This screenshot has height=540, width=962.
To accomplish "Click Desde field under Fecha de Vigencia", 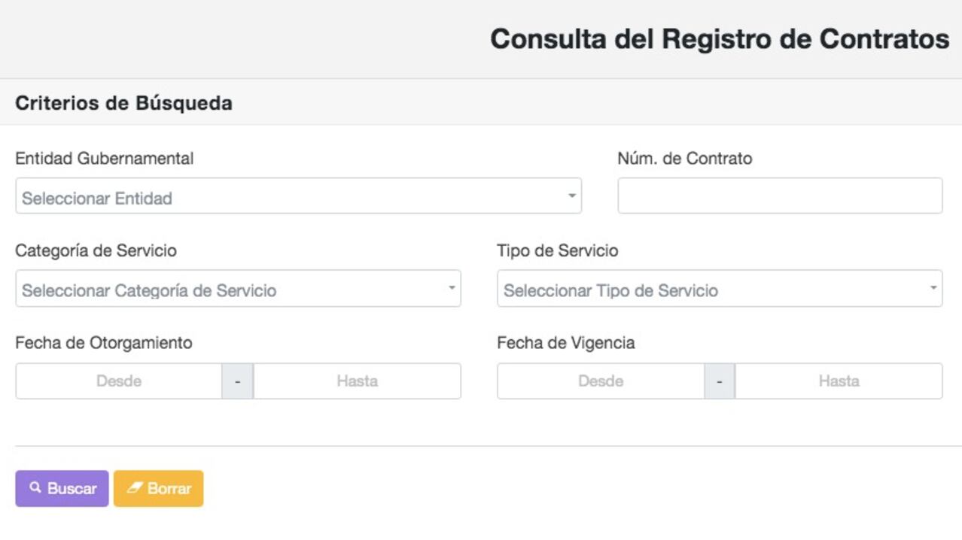I will click(x=601, y=381).
